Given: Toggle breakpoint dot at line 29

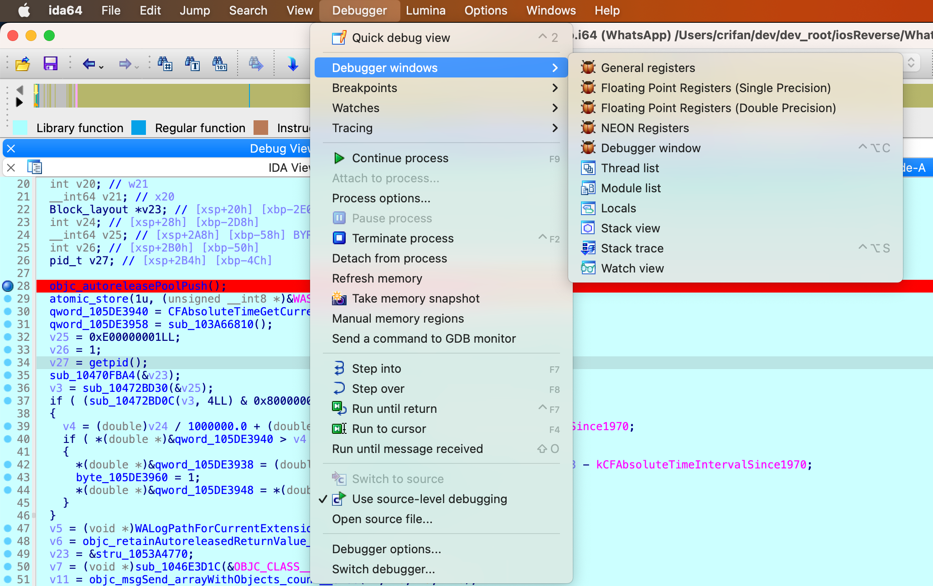Looking at the screenshot, I should [x=8, y=299].
